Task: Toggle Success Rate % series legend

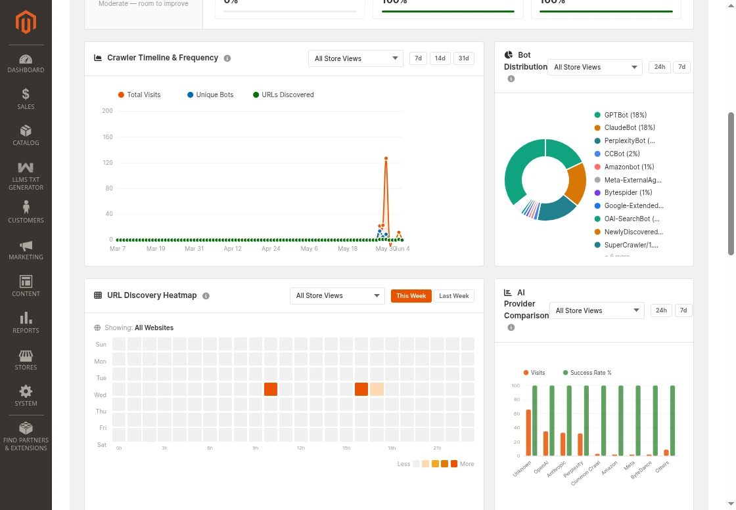Action: (x=587, y=373)
